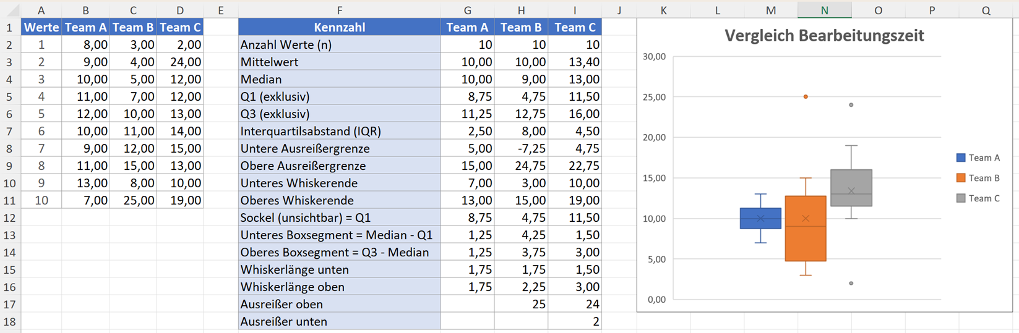Click the chart title Vergleich Bearbeitungszeit
Image resolution: width=1019 pixels, height=333 pixels.
click(x=824, y=35)
